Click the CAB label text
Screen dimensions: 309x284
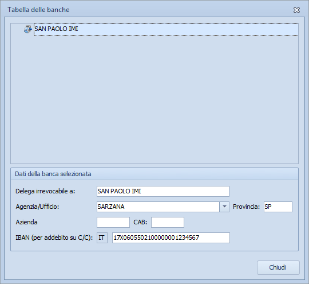(140, 222)
